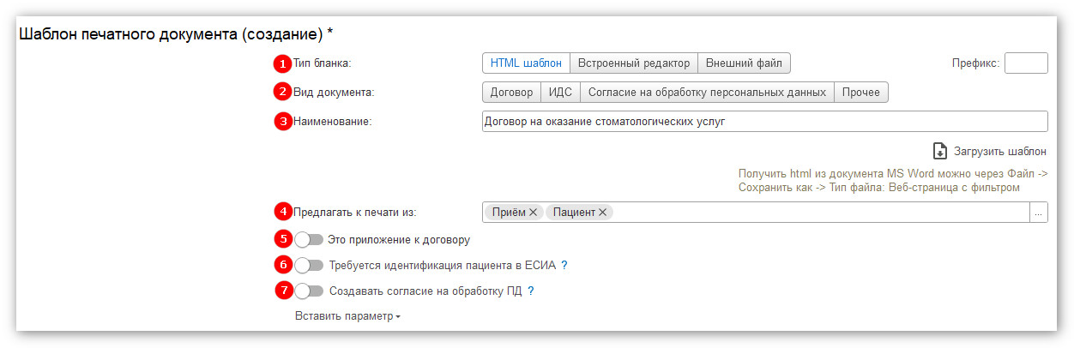Select the HTML шаблон form type
The width and height of the screenshot is (1074, 348).
(526, 63)
